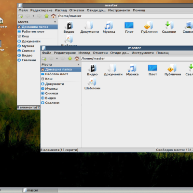Open history dropdown arrow in back window toolbar
Image resolution: width=193 pixels, height=193 pixels.
coord(33,16)
